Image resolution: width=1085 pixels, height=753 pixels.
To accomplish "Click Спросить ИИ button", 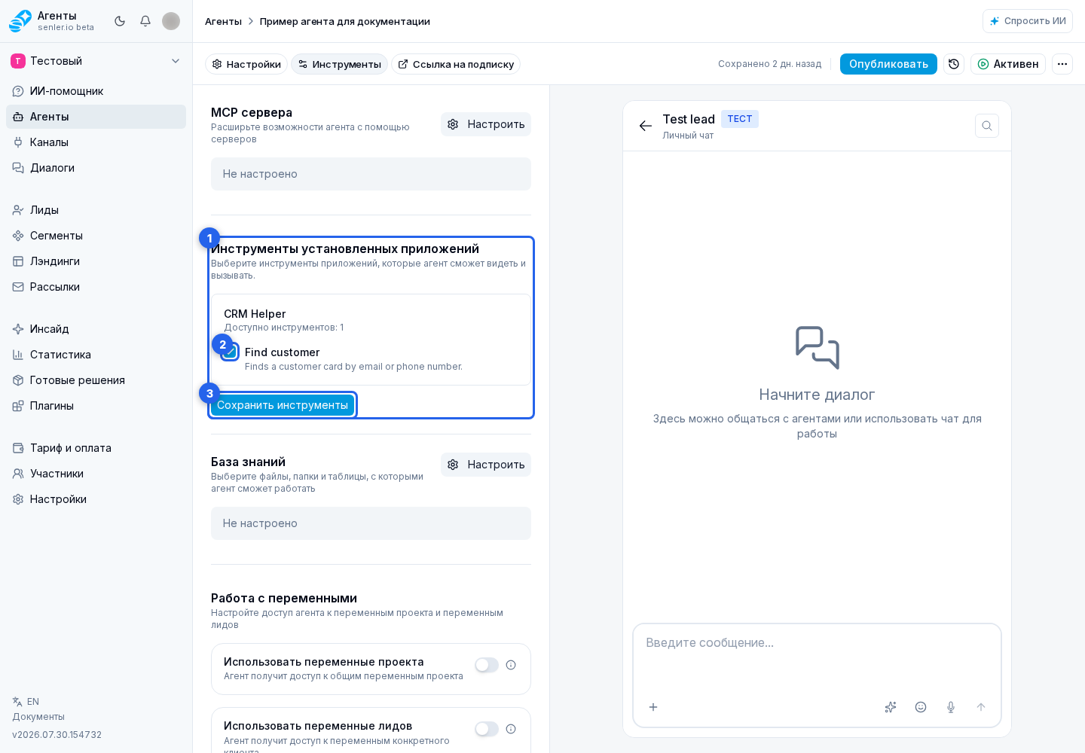I will tap(1028, 21).
